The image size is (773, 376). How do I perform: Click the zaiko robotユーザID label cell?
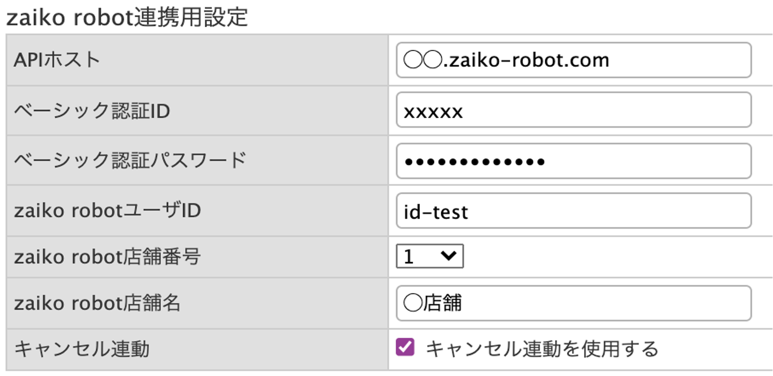tap(197, 211)
